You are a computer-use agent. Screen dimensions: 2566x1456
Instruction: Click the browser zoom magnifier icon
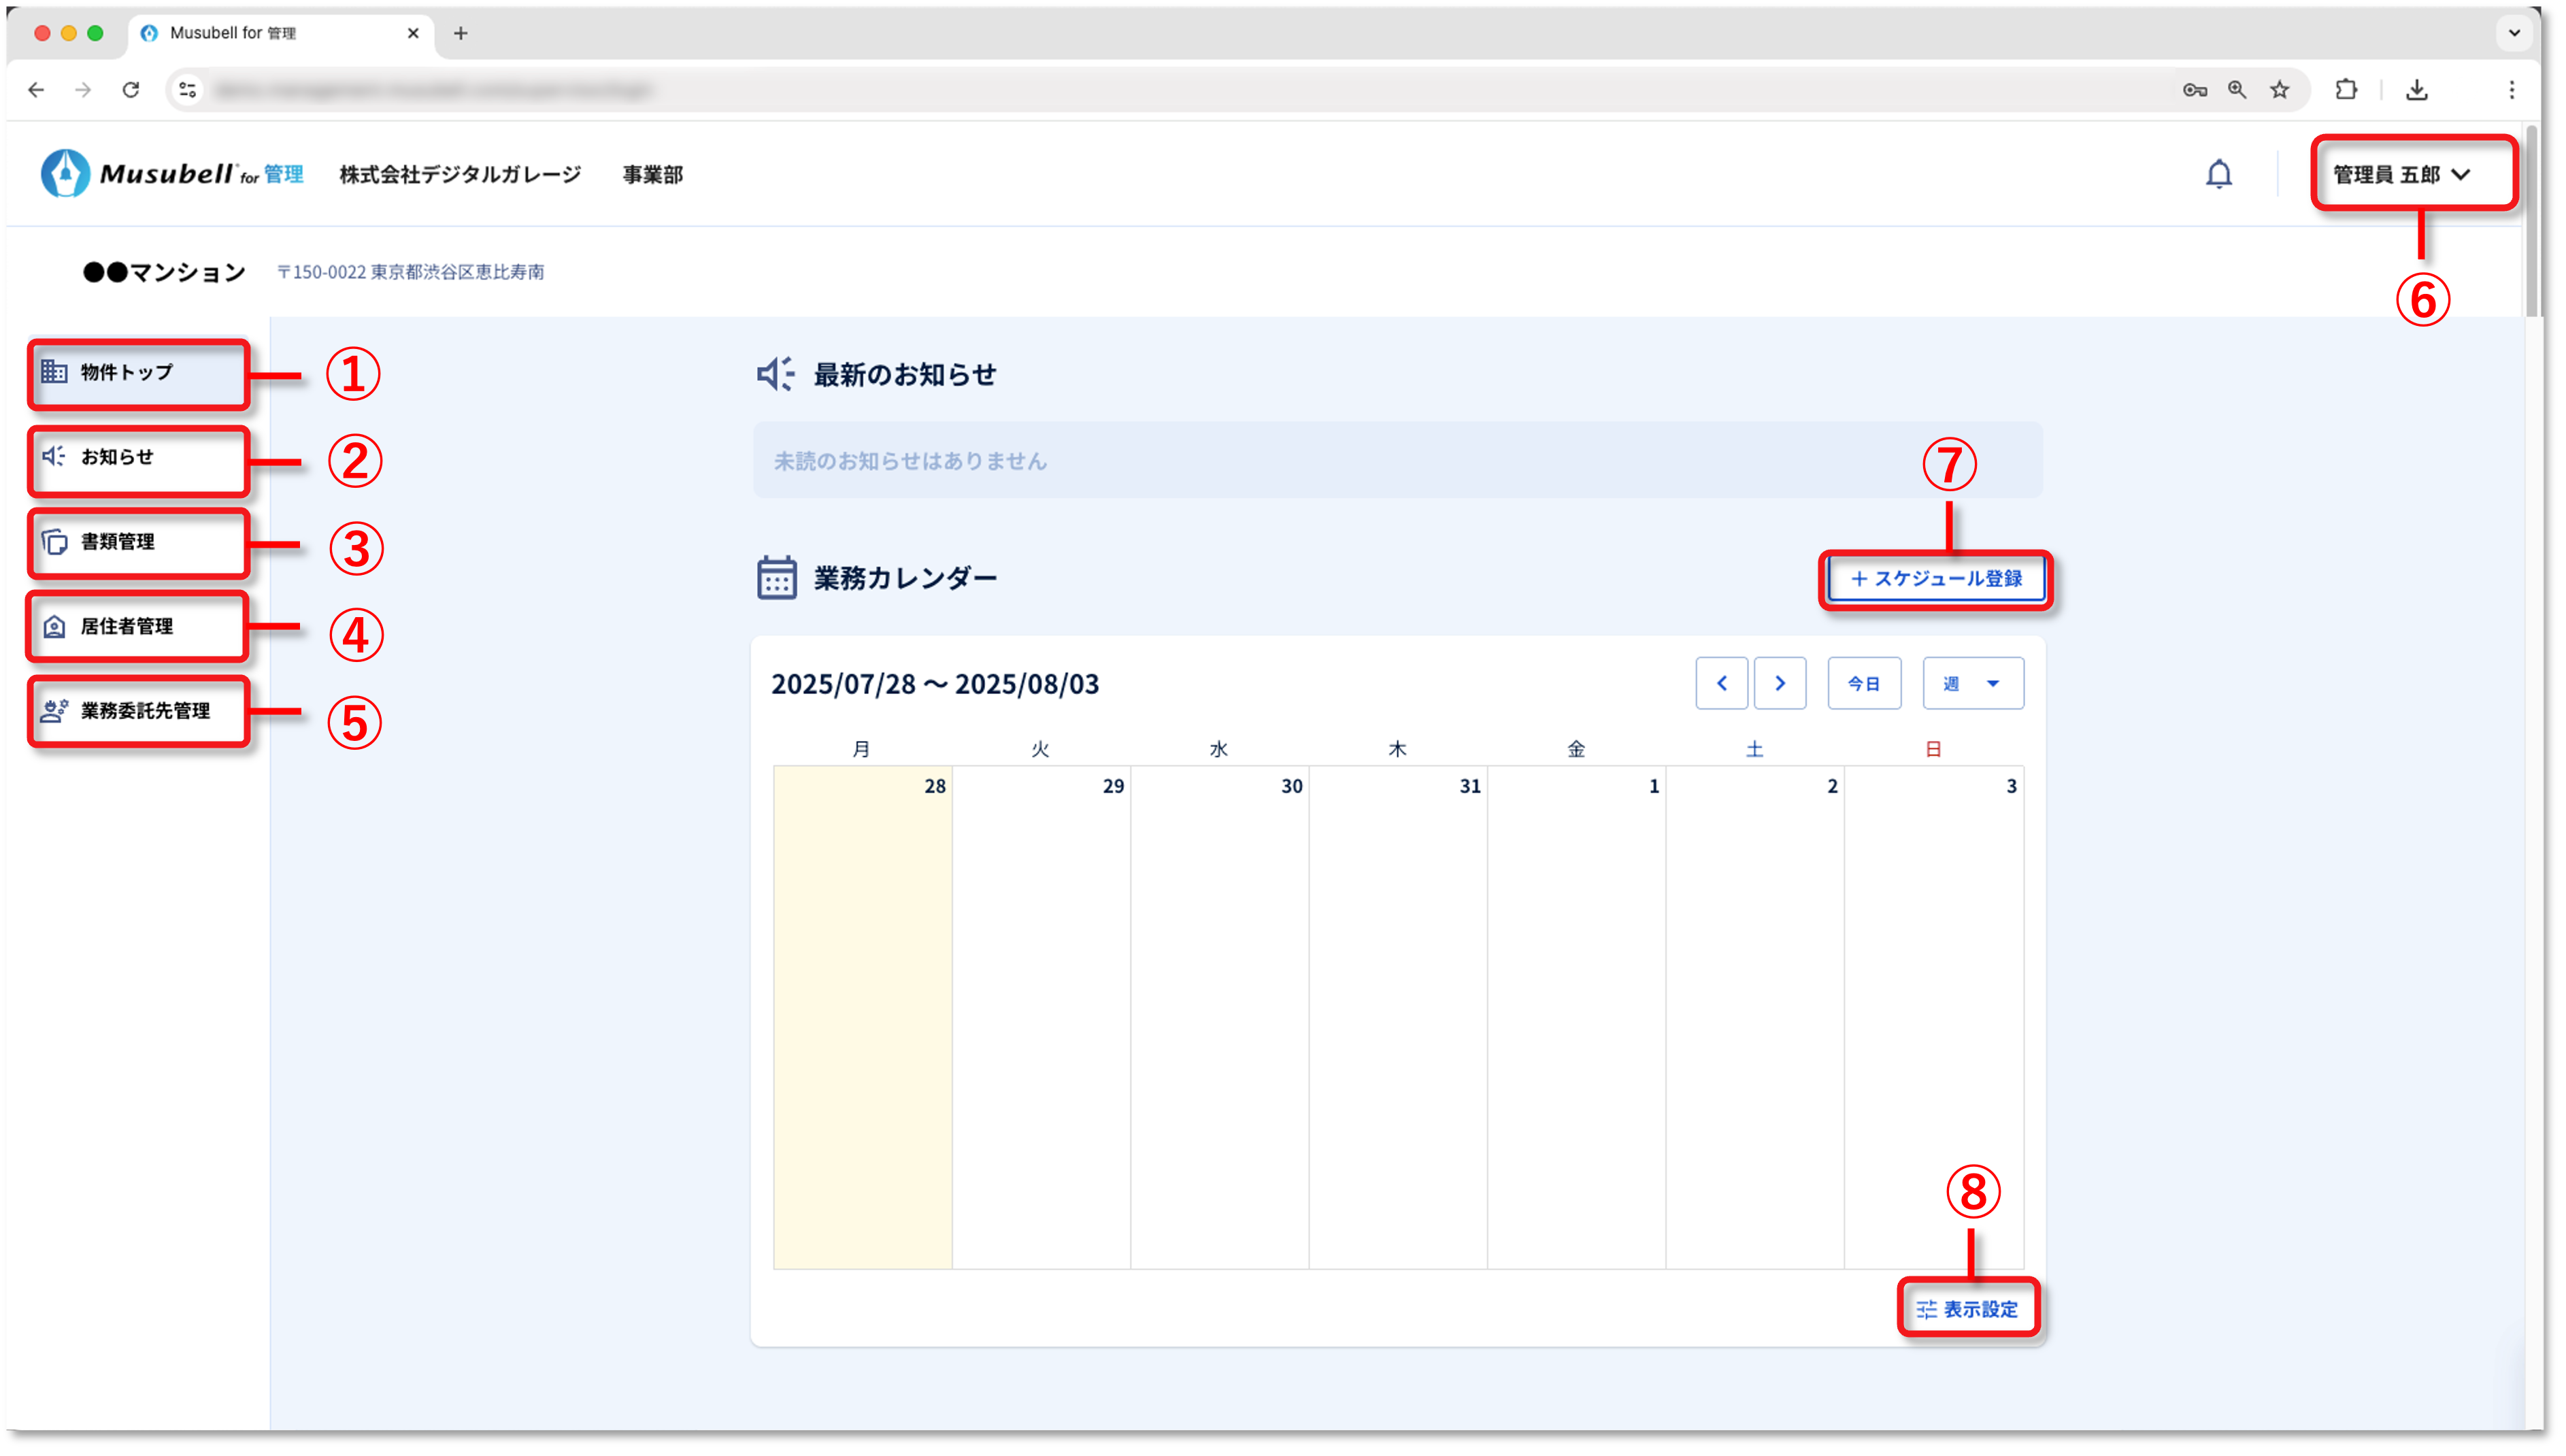(x=2237, y=90)
